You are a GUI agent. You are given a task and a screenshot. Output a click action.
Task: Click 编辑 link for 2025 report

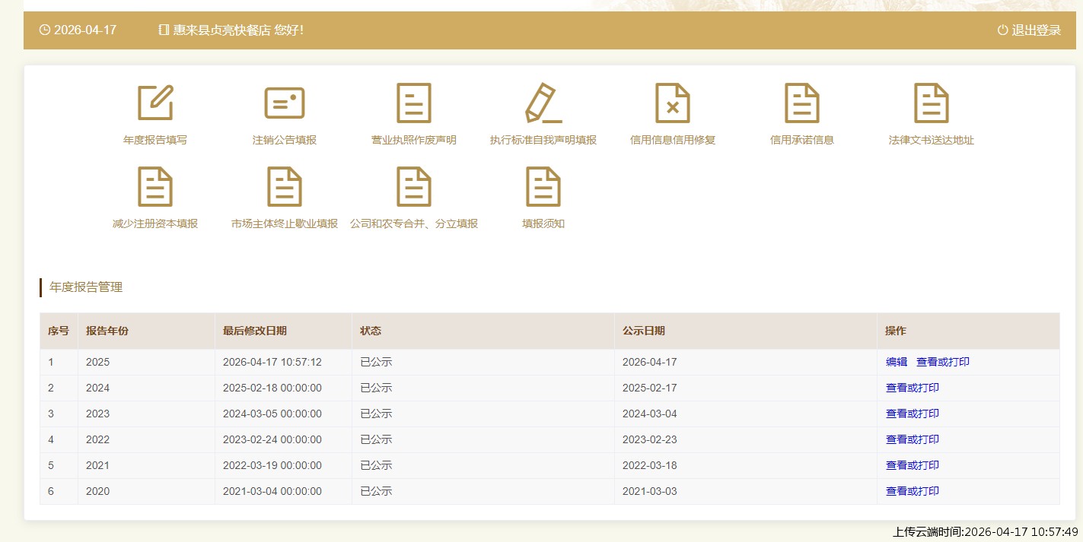point(897,362)
